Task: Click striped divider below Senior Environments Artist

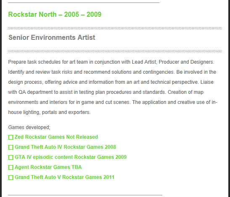Action: (x=115, y=51)
